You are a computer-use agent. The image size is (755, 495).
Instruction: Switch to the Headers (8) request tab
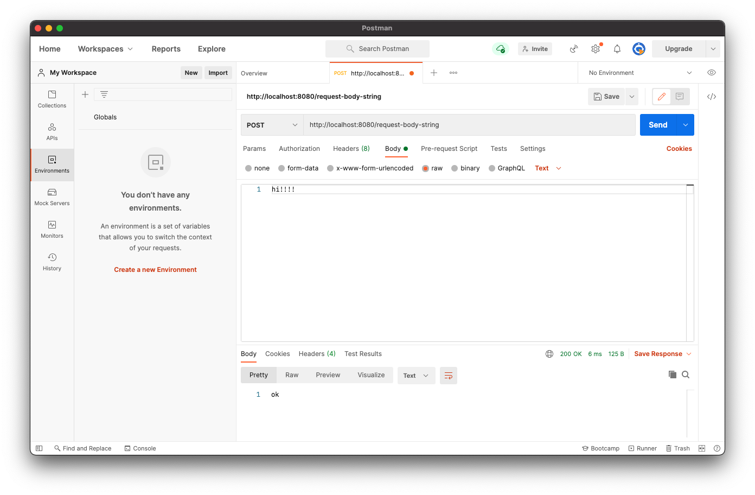click(x=351, y=149)
